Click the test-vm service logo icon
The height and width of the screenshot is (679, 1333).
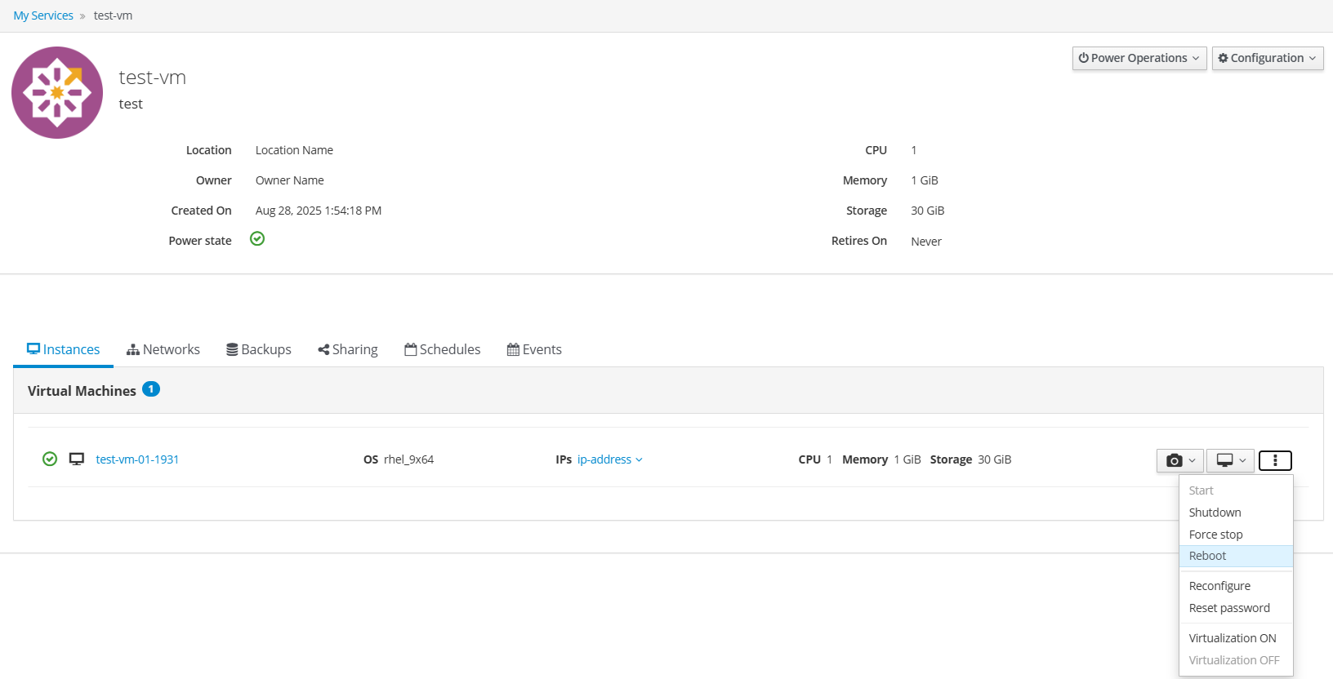coord(57,92)
